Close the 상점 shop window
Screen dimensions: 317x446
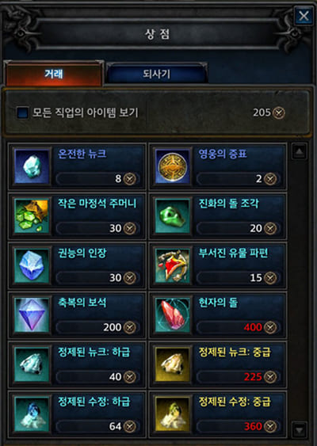pyautogui.click(x=304, y=16)
